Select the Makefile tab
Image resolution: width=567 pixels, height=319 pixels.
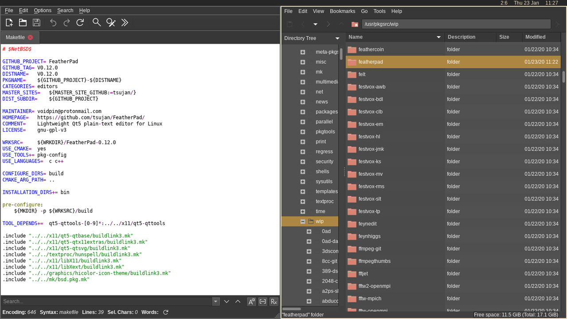point(19,37)
